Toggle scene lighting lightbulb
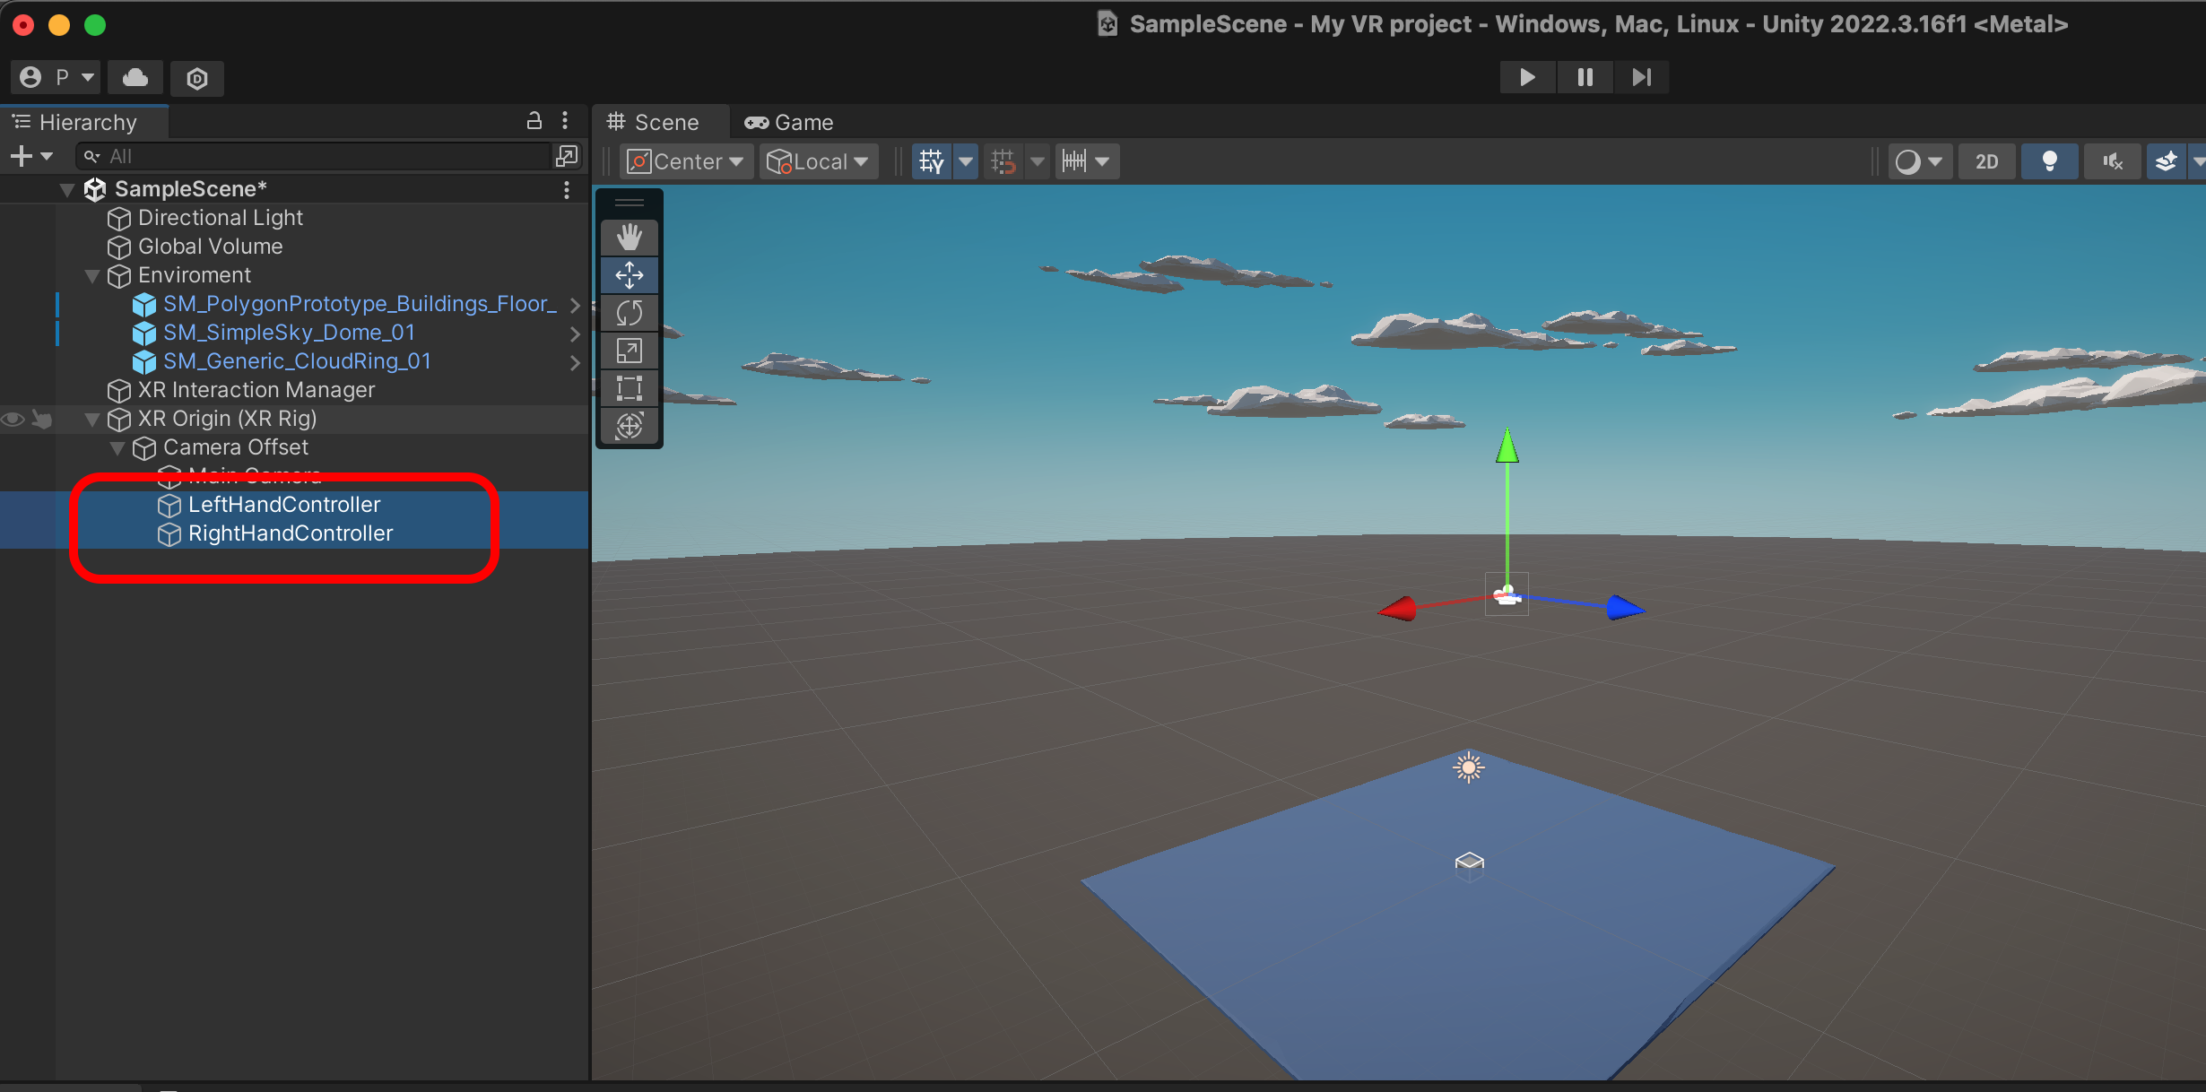The image size is (2206, 1092). 2049,161
